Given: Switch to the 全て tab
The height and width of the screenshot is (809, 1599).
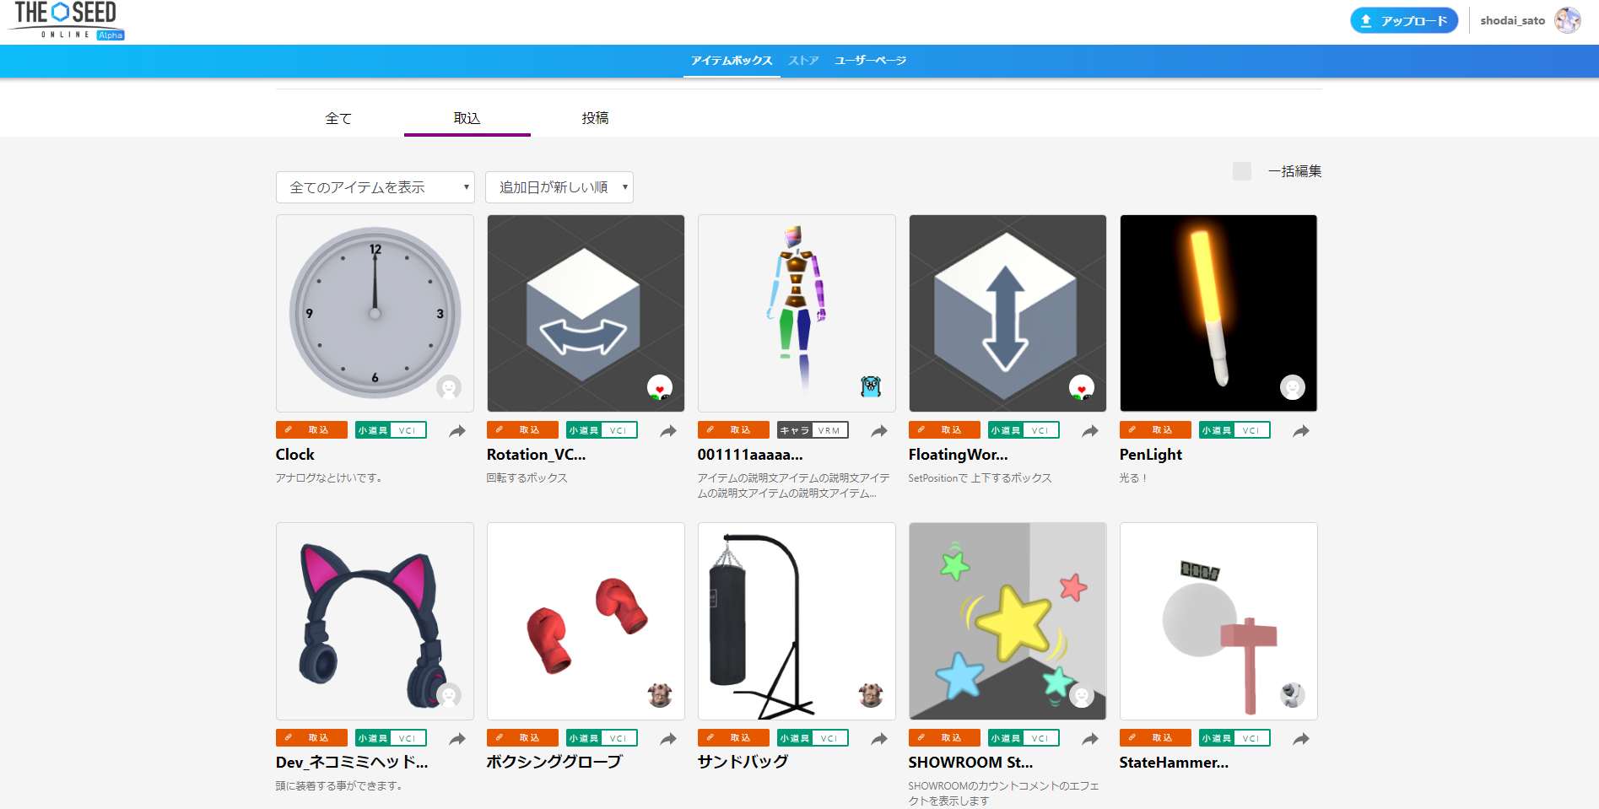Looking at the screenshot, I should [x=338, y=118].
